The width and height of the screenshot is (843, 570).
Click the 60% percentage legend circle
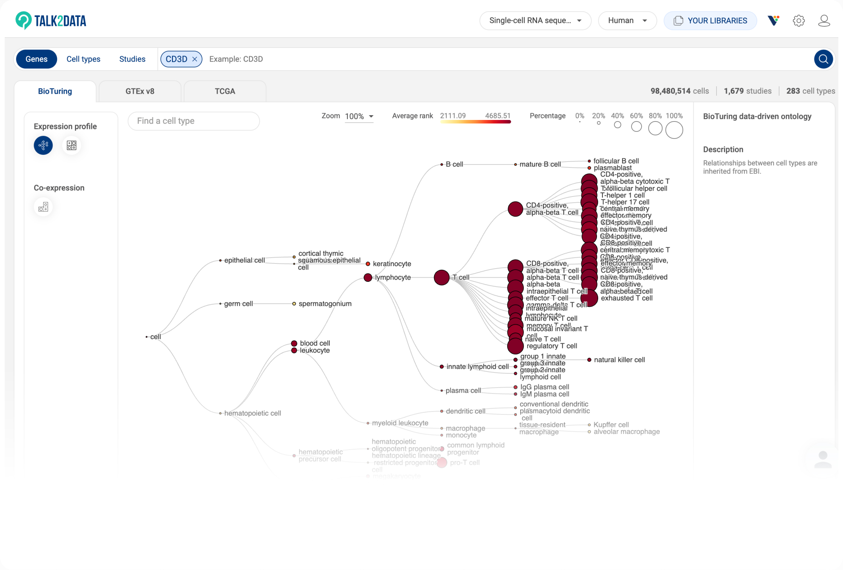pos(637,127)
